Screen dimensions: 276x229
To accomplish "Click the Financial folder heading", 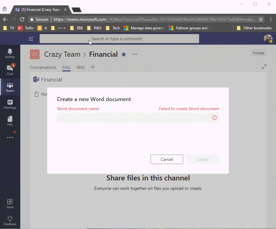I will [51, 79].
